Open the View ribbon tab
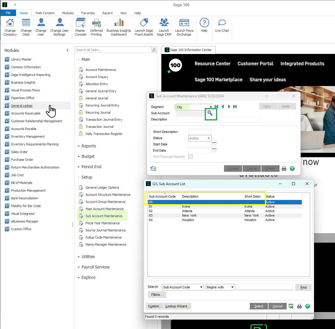Screen dimensions: 335x329 coord(123,13)
